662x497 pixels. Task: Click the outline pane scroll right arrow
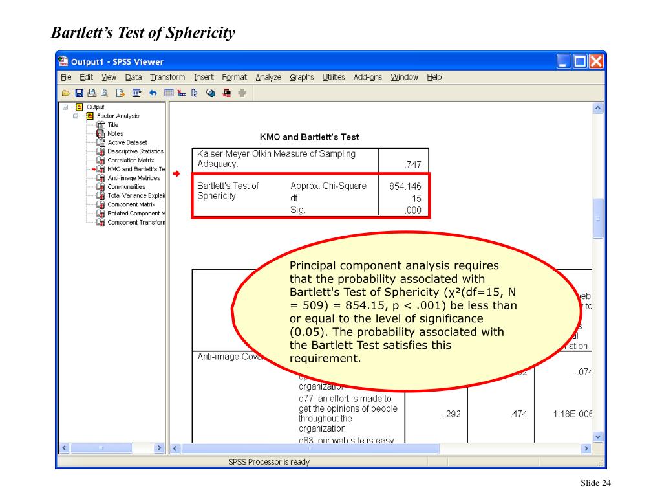(159, 448)
